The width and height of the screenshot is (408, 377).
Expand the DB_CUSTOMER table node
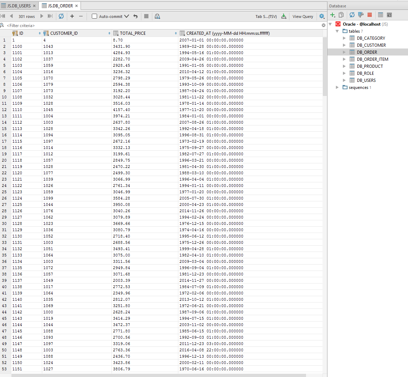tap(344, 45)
